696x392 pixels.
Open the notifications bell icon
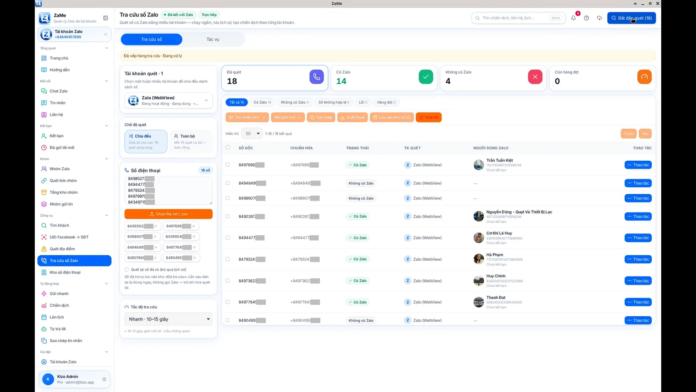[573, 18]
